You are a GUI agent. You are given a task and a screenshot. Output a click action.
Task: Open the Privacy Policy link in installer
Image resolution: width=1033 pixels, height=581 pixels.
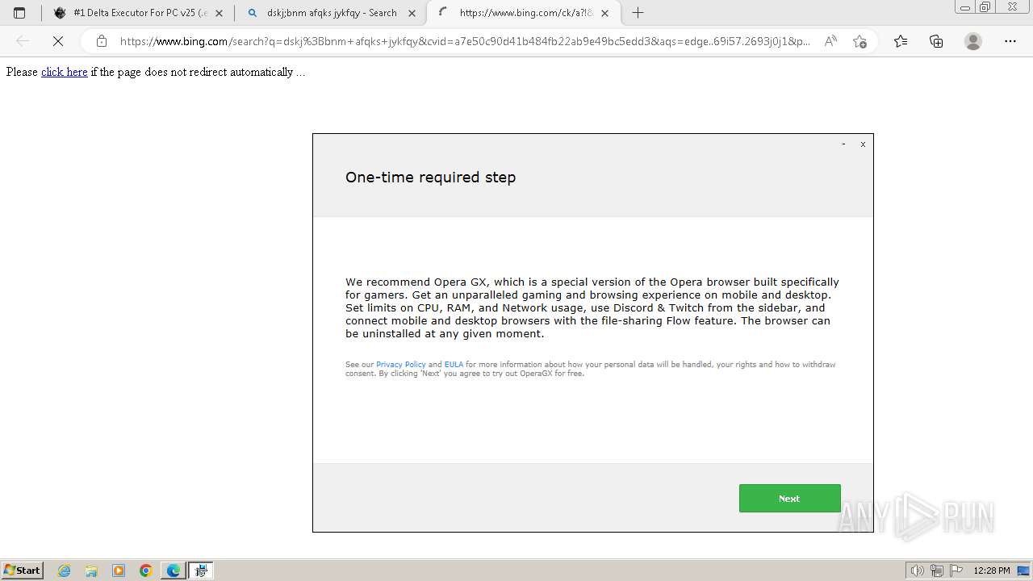click(401, 365)
